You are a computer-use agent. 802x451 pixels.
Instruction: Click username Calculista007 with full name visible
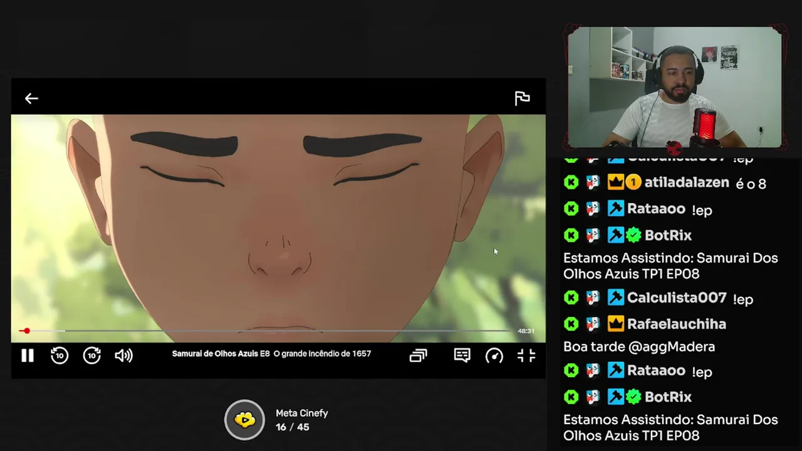(x=677, y=298)
